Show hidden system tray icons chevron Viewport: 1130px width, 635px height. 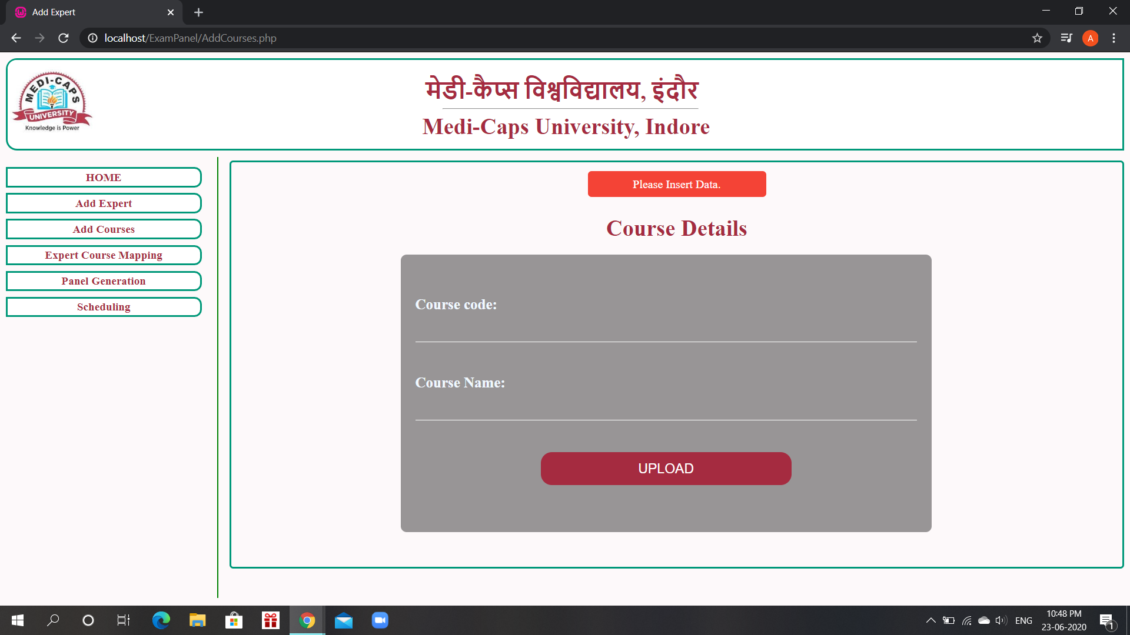coord(930,620)
